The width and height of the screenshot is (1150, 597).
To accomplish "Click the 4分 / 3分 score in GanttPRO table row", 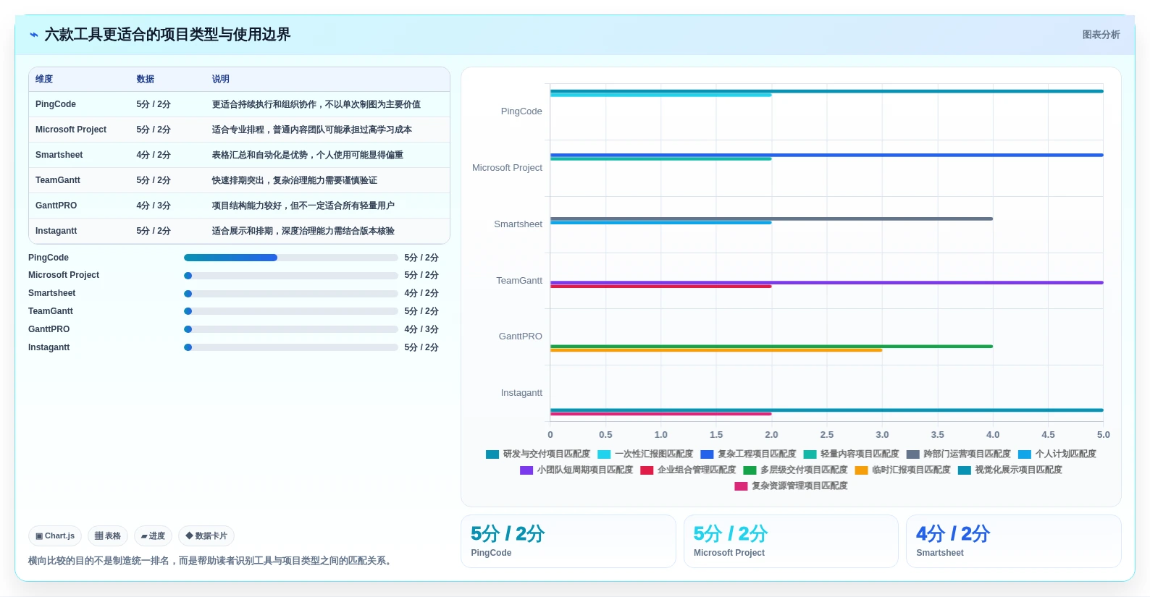I will click(154, 206).
